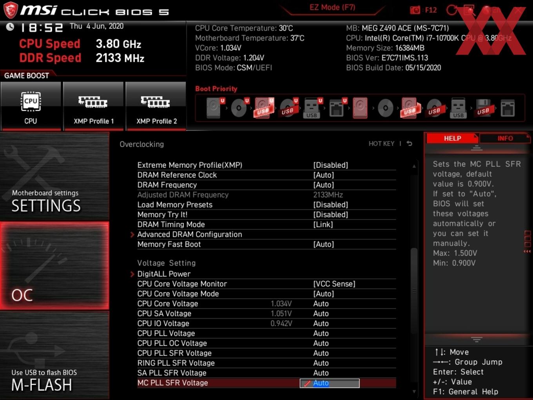Open the OC overclocking section

click(54, 266)
